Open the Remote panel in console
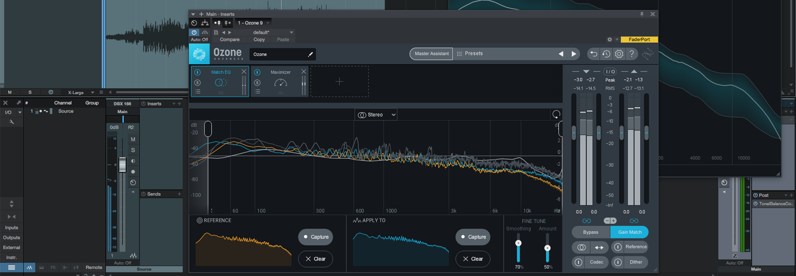 point(94,267)
